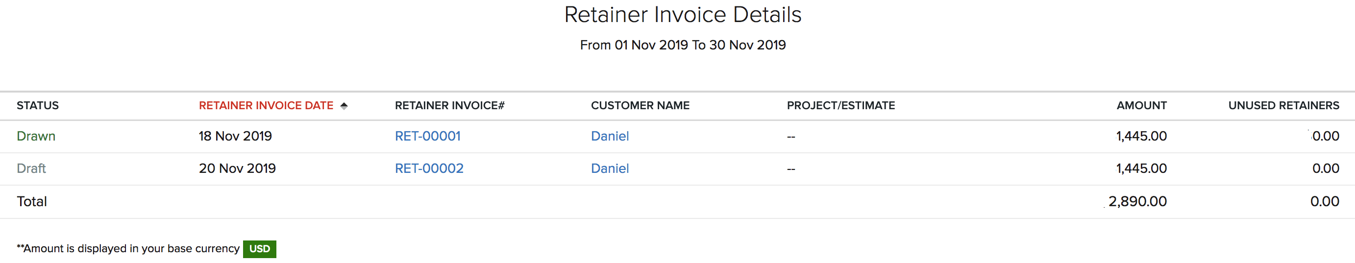
Task: Click the 20 Nov 2019 date cell
Action: point(237,168)
